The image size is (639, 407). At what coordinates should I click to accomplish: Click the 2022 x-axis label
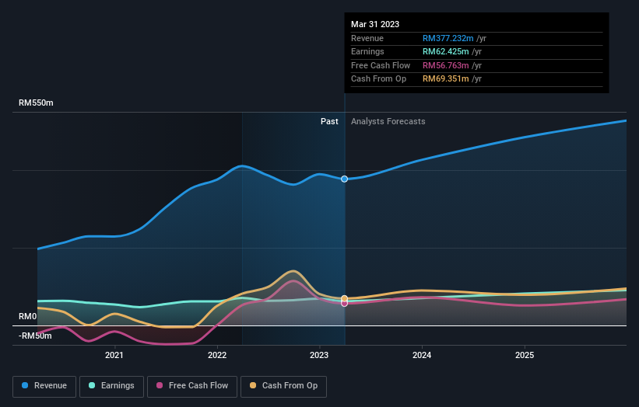point(217,356)
